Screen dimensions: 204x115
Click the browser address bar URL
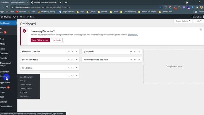43,7
